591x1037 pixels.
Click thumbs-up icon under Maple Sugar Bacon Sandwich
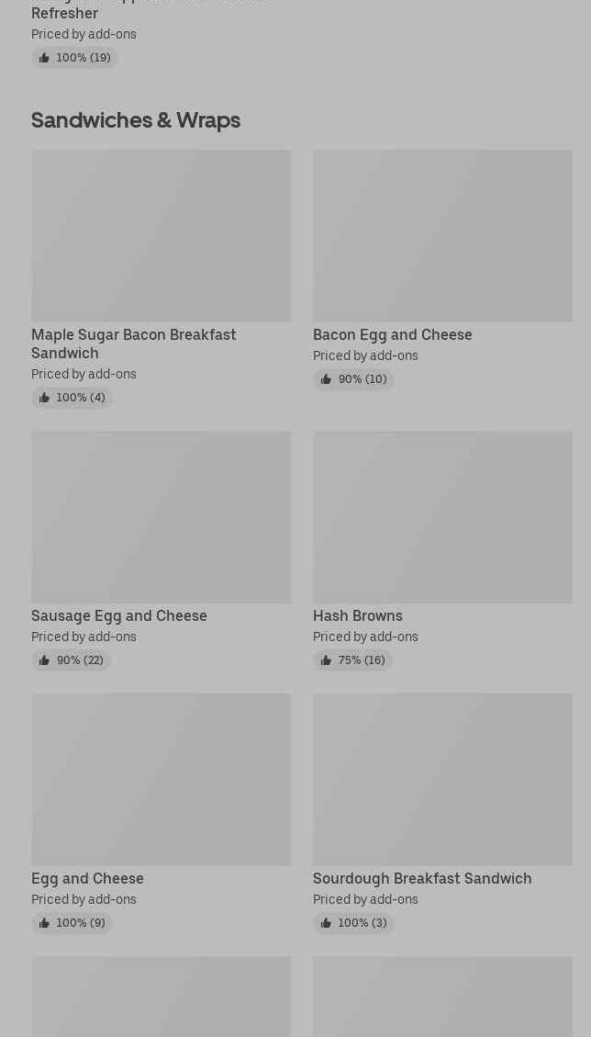point(44,398)
